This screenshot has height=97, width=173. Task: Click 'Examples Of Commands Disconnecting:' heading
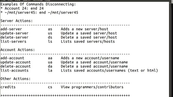tap(38, 4)
